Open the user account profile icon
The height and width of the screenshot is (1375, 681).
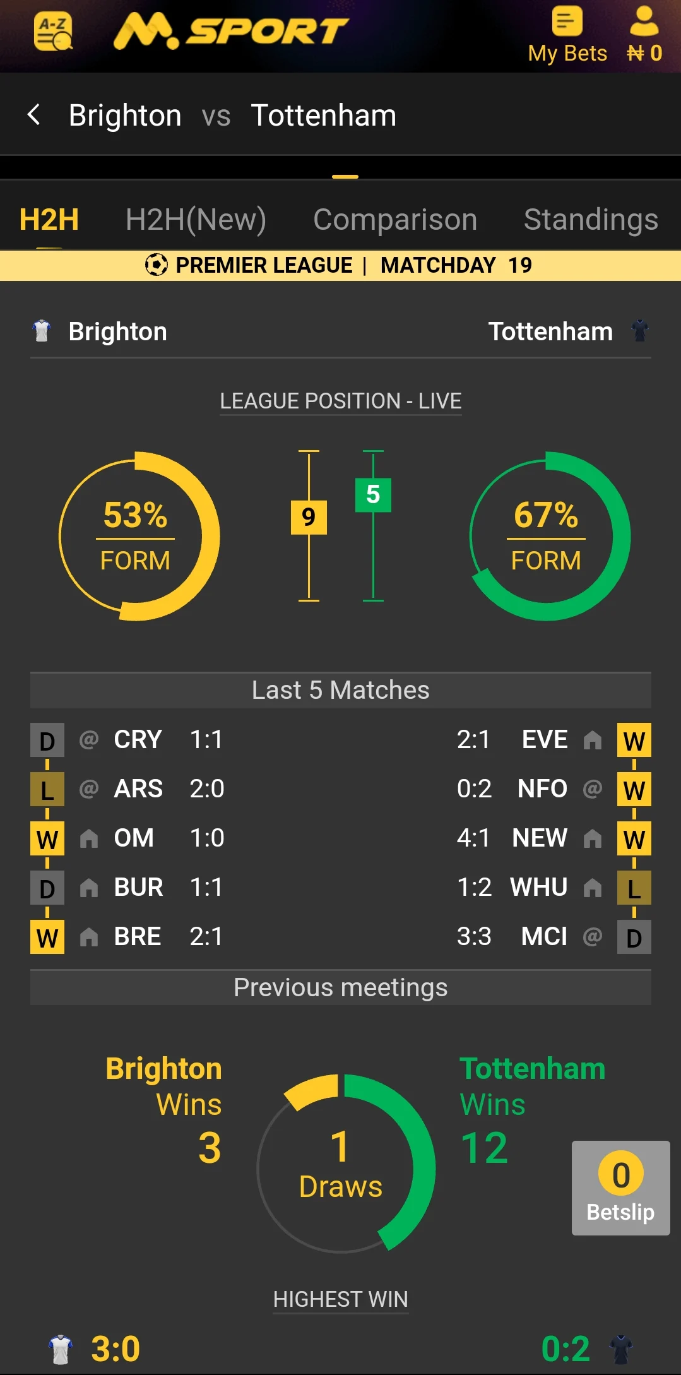(643, 24)
